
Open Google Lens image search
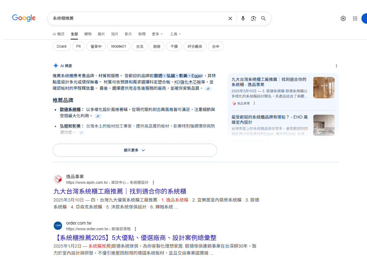coord(253,19)
